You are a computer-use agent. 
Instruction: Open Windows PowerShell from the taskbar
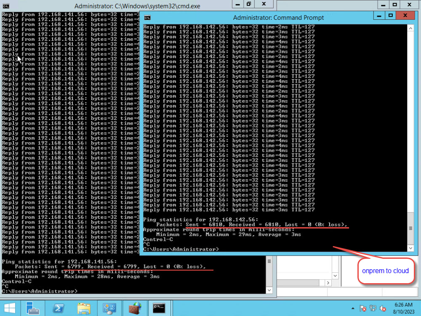tap(59, 308)
